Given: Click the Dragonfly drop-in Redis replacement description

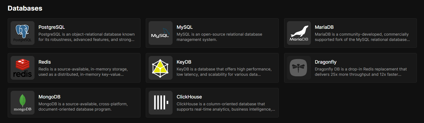Looking at the screenshot, I should [x=361, y=72].
